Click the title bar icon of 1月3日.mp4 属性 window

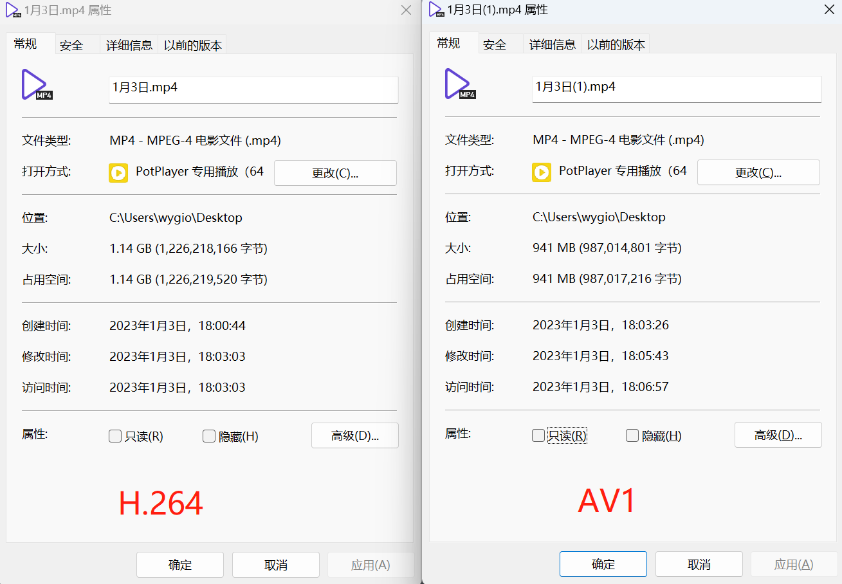point(12,10)
